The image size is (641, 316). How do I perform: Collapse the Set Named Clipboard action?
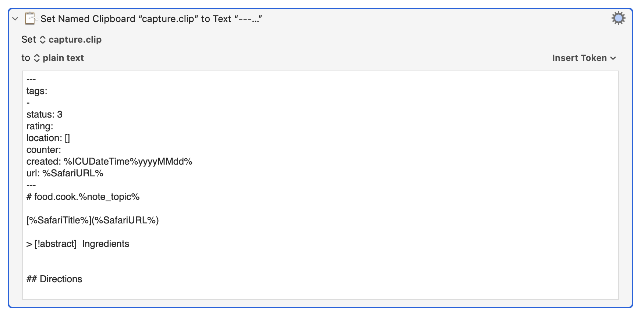click(15, 19)
